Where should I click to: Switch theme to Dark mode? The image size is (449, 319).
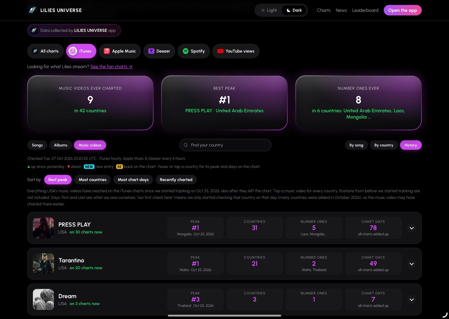294,10
